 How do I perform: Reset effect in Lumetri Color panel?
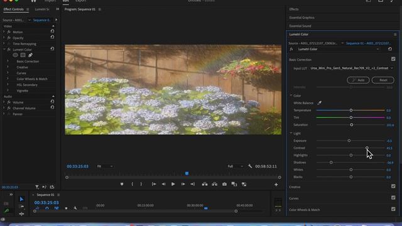point(390,49)
